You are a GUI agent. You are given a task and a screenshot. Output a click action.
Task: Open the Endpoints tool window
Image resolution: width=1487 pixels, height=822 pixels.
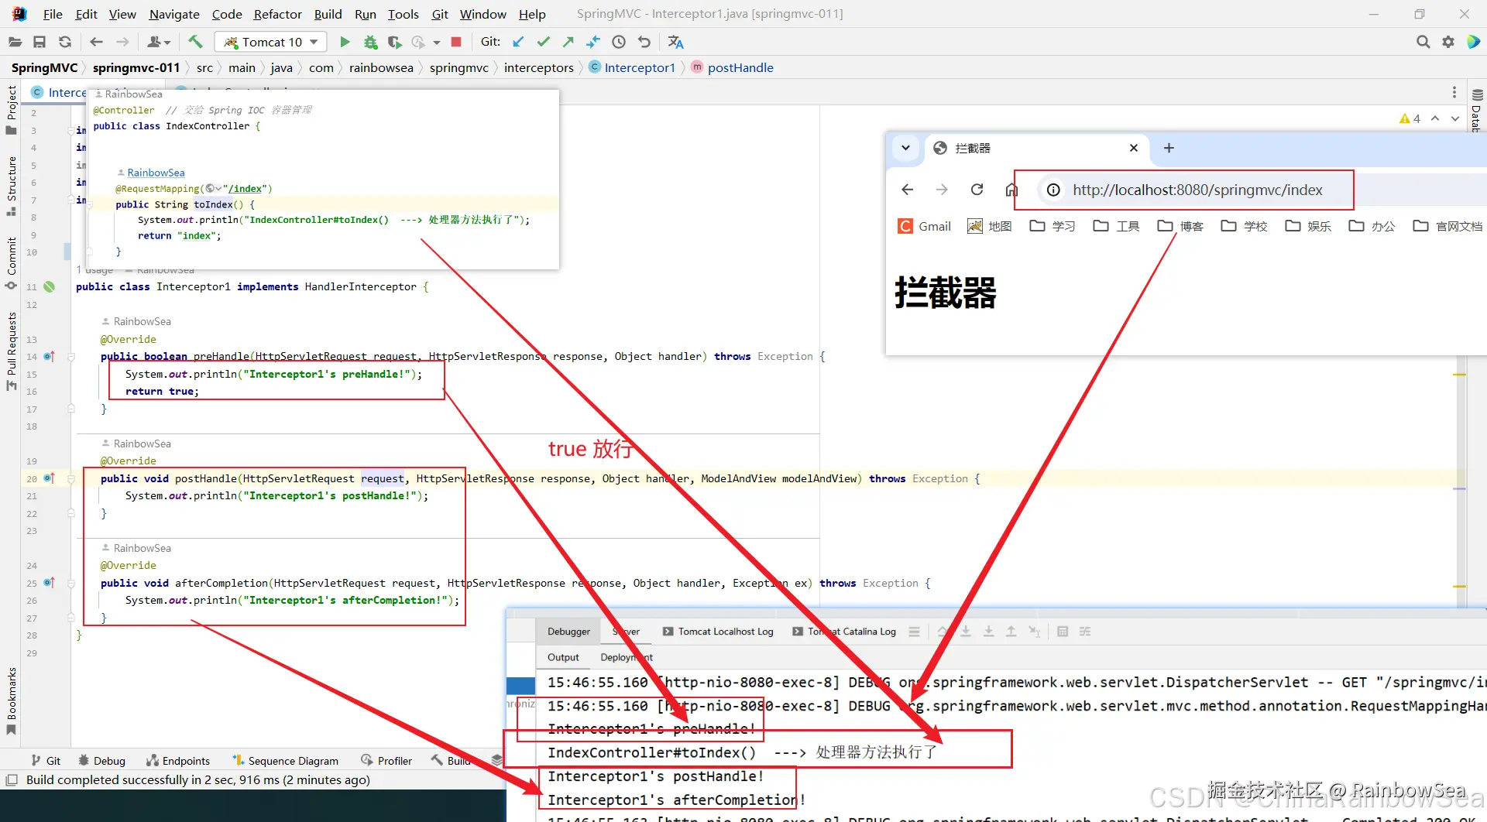pyautogui.click(x=178, y=761)
